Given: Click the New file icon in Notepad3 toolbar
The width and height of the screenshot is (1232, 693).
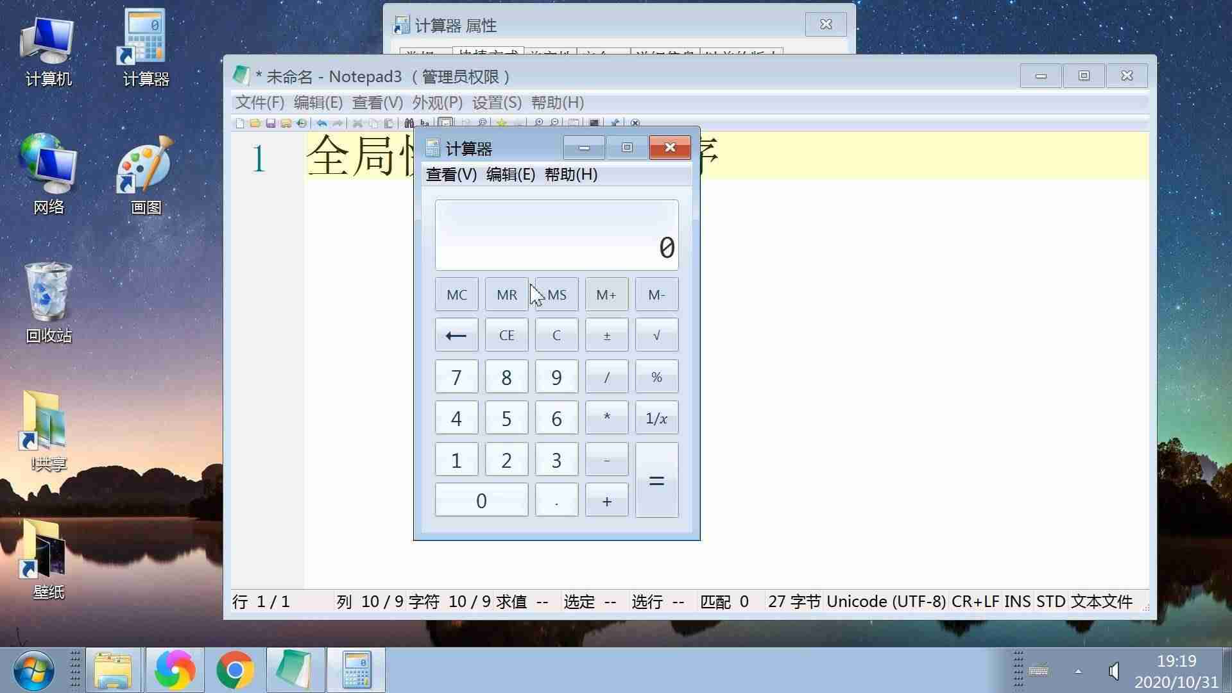Looking at the screenshot, I should (240, 123).
